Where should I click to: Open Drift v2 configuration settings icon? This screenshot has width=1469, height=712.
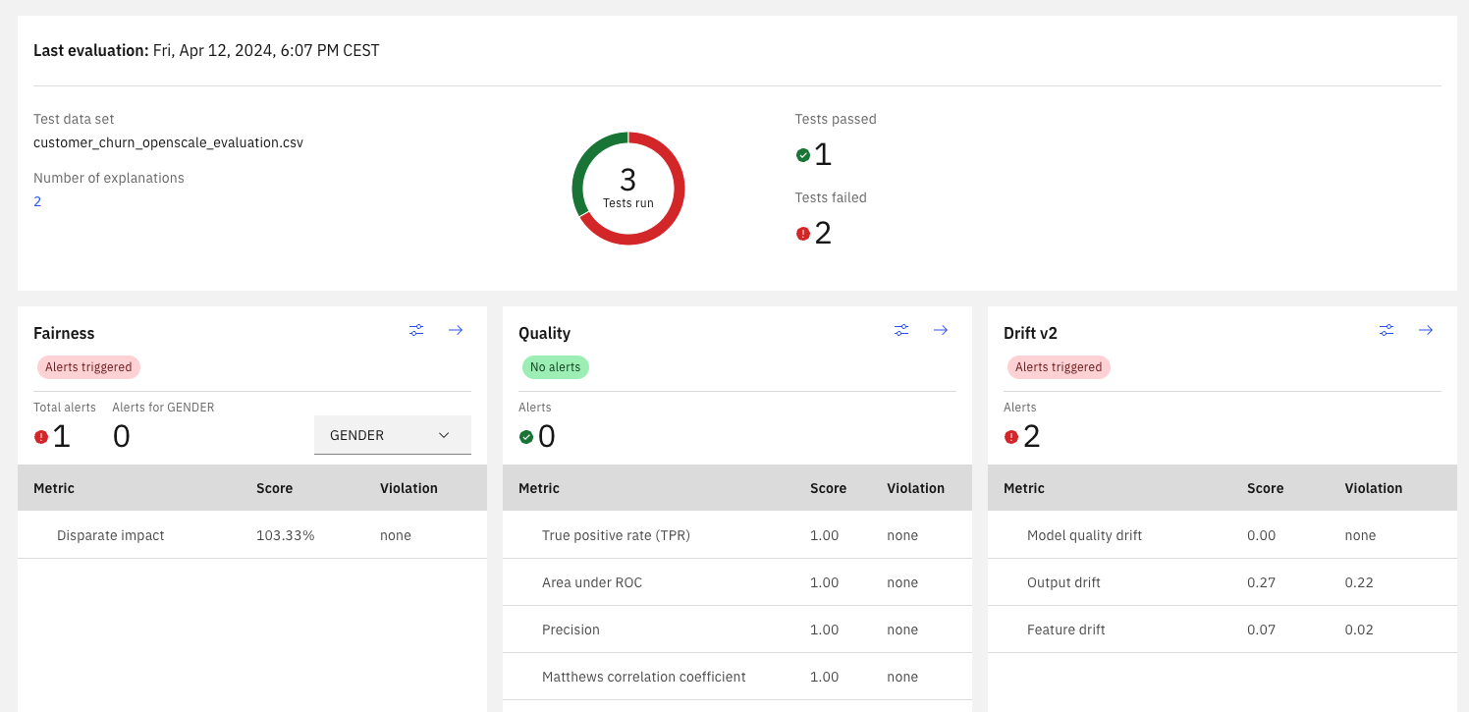(1387, 330)
